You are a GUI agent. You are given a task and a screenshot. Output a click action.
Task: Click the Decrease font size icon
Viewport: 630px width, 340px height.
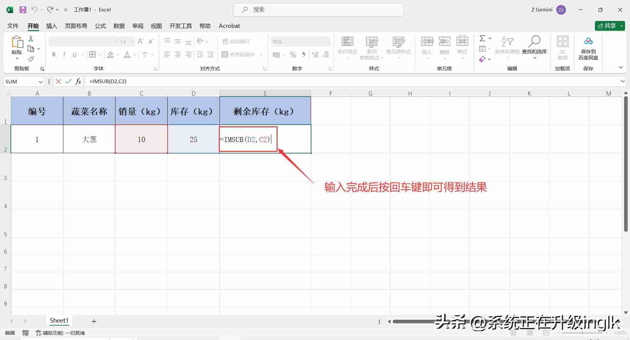(x=151, y=41)
